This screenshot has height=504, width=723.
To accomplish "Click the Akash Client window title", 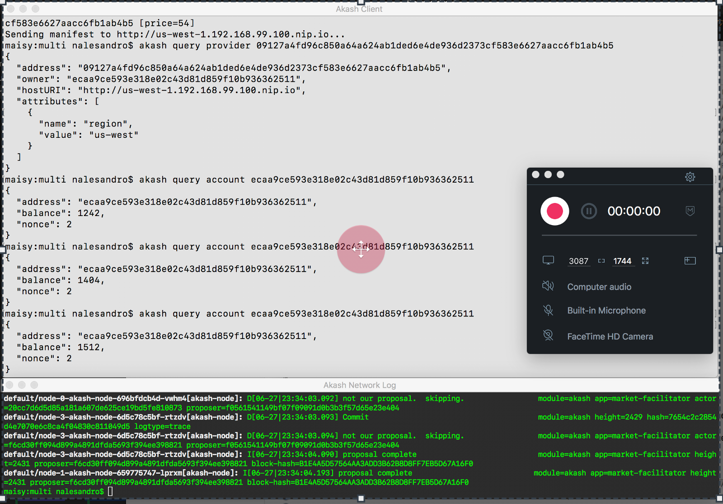I will coord(359,9).
